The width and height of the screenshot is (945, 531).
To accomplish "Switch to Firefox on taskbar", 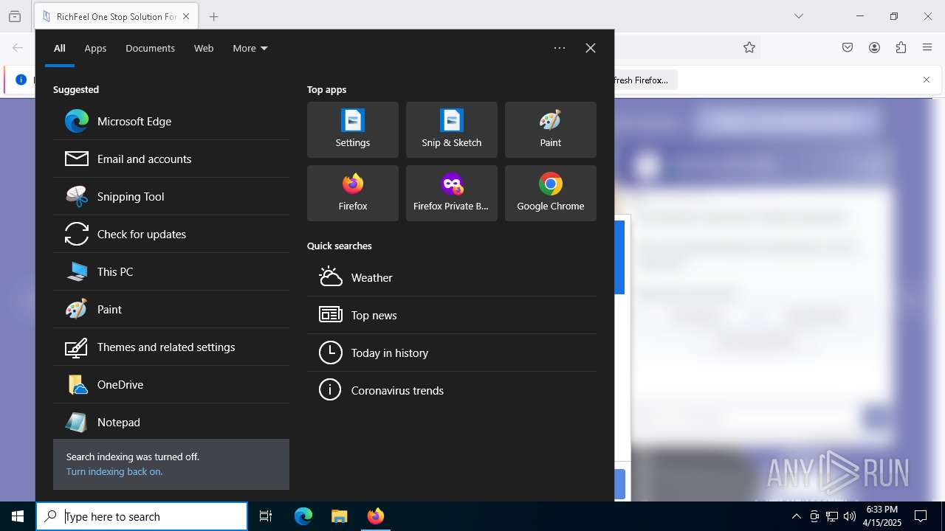I will (376, 516).
